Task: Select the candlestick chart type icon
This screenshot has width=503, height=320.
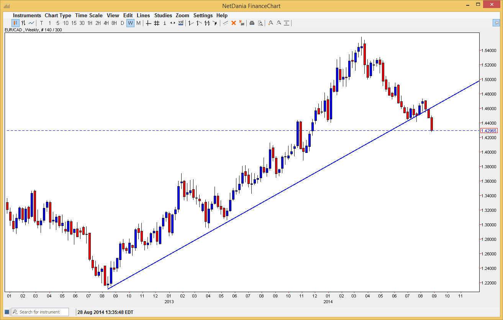Action: [x=15, y=23]
